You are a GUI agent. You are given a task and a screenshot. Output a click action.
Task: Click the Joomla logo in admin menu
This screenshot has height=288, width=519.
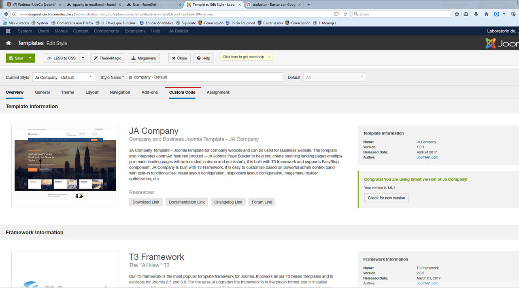[x=8, y=31]
